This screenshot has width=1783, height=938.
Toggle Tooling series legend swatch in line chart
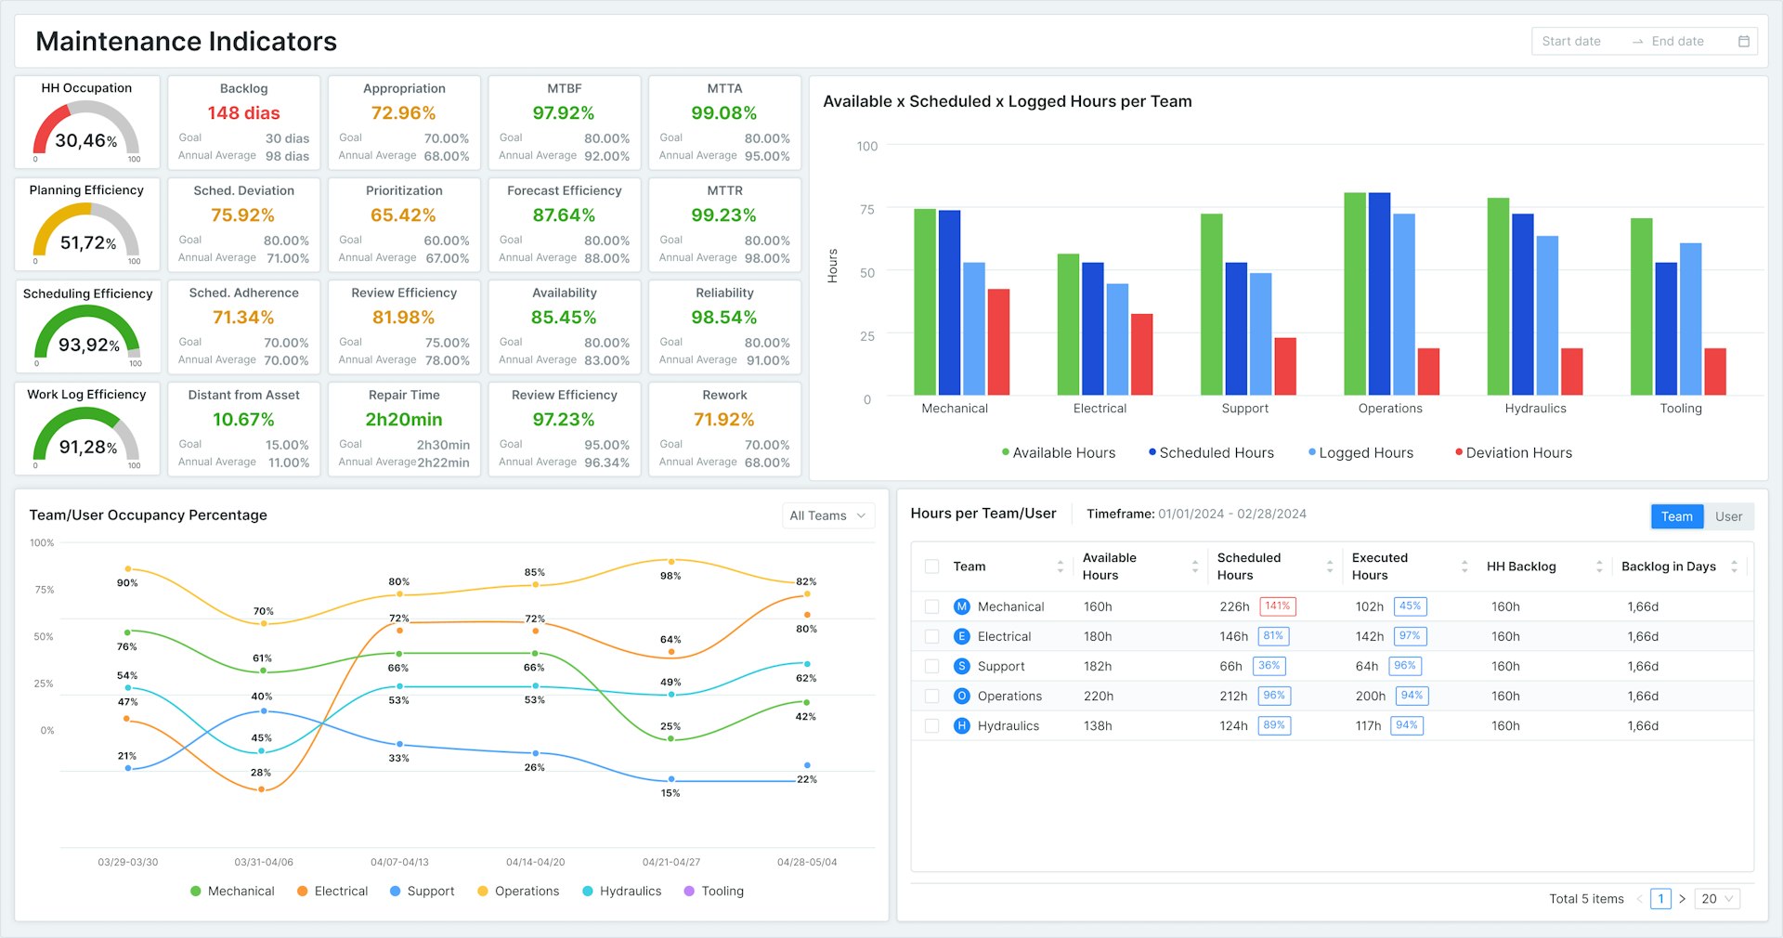coord(689,892)
